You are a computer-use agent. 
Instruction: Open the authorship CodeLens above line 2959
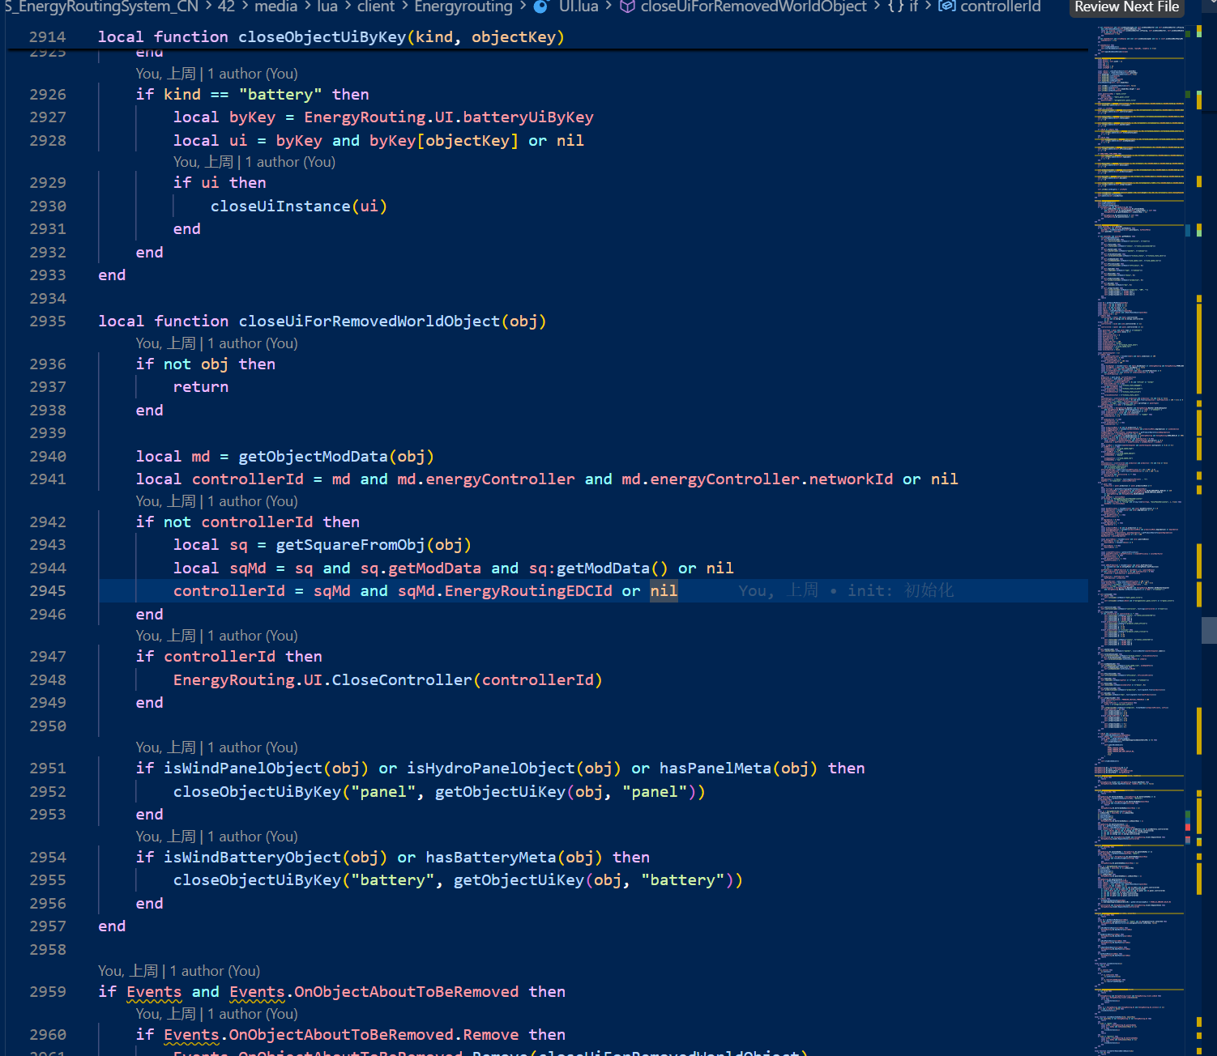tap(179, 971)
